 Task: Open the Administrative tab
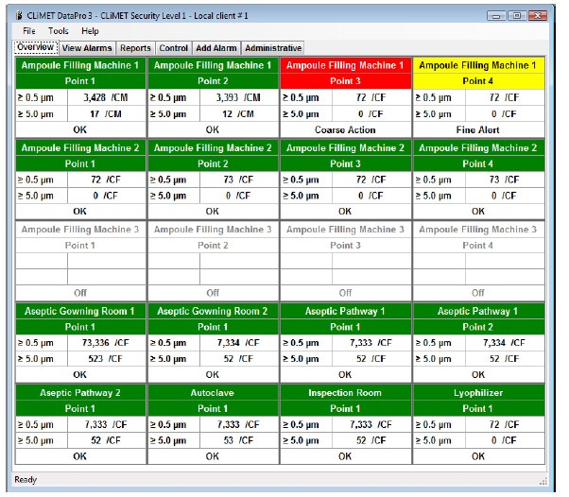pyautogui.click(x=273, y=48)
